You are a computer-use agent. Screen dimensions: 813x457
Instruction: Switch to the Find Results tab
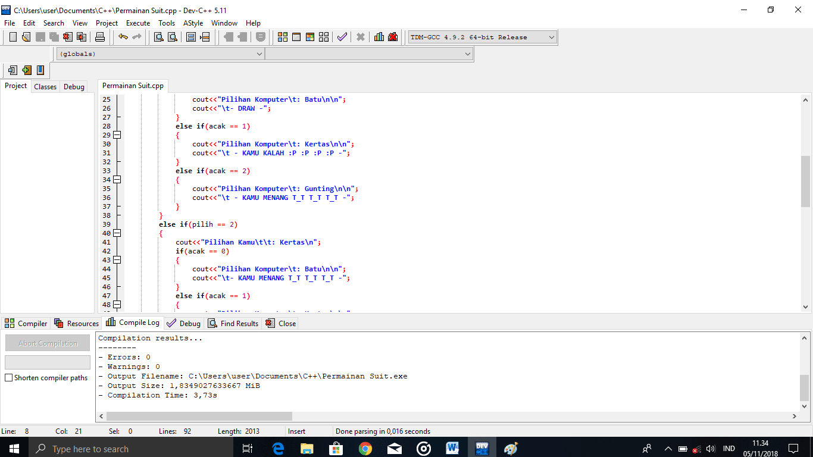[233, 324]
